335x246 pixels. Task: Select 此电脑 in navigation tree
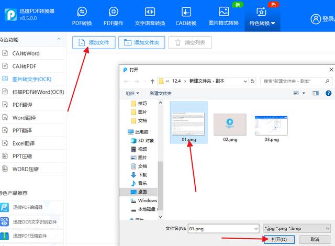coord(138,132)
